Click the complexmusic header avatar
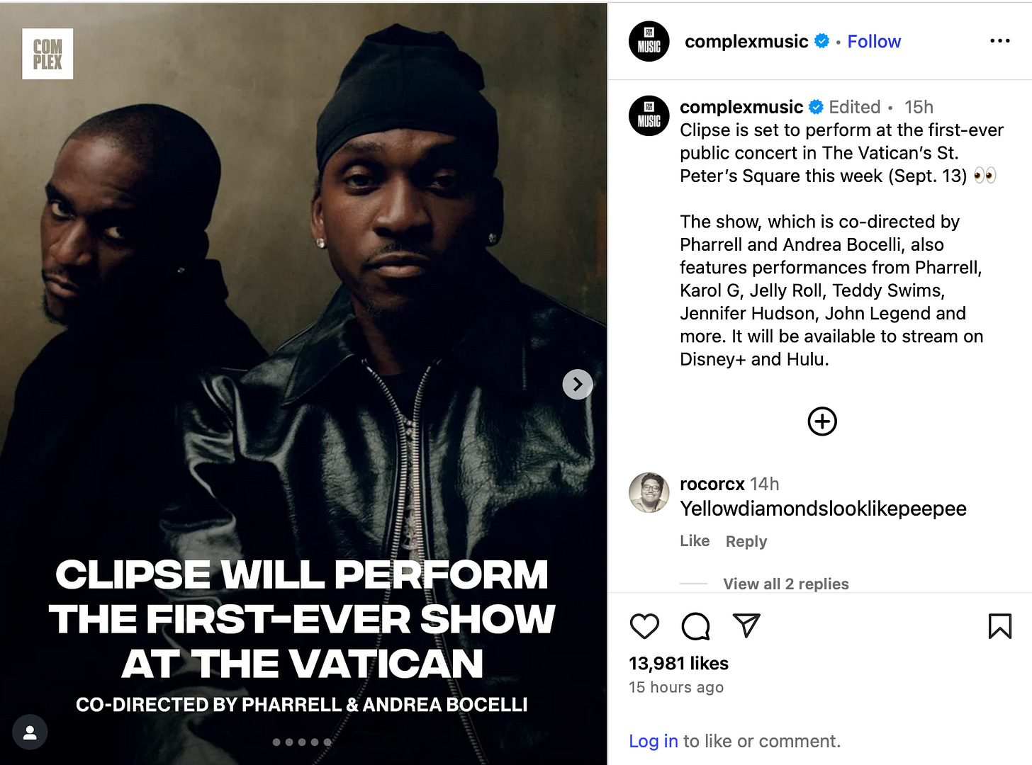This screenshot has width=1032, height=765. pos(649,42)
